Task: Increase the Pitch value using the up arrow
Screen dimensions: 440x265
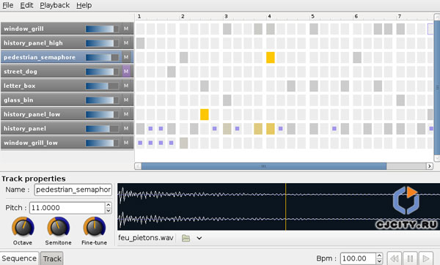Action: [109, 205]
